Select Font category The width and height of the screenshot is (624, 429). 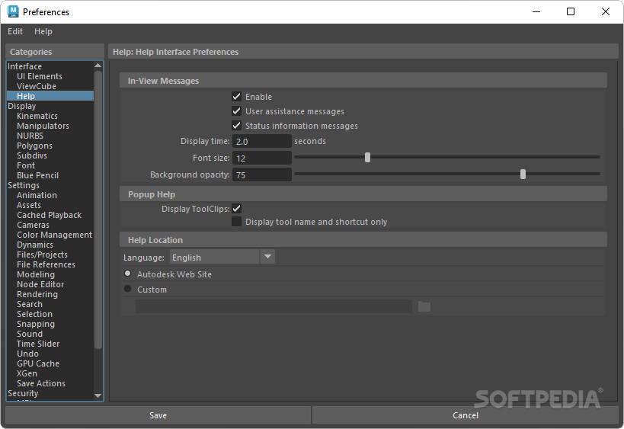(26, 165)
